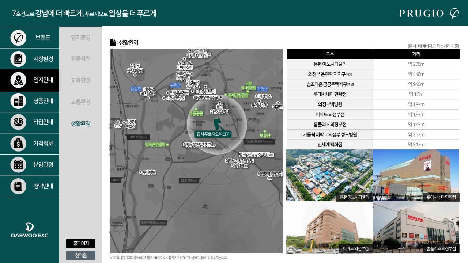Click the 시장환경 chart icon
The width and height of the screenshot is (468, 263).
pos(18,59)
